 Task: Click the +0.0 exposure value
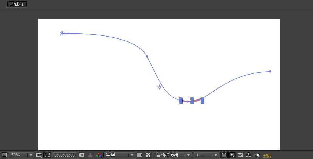click(267, 155)
